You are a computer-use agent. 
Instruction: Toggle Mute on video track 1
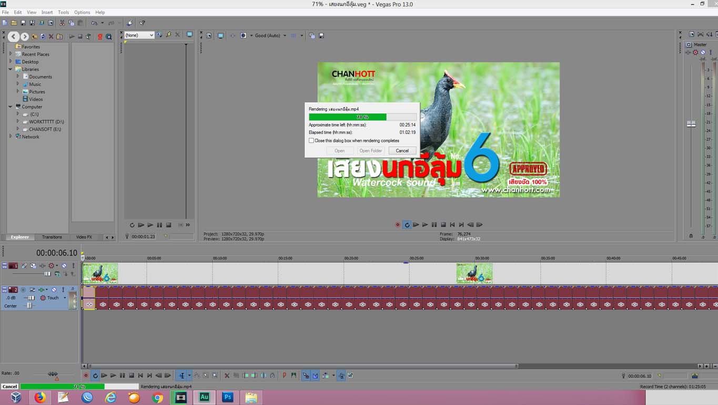[64, 266]
